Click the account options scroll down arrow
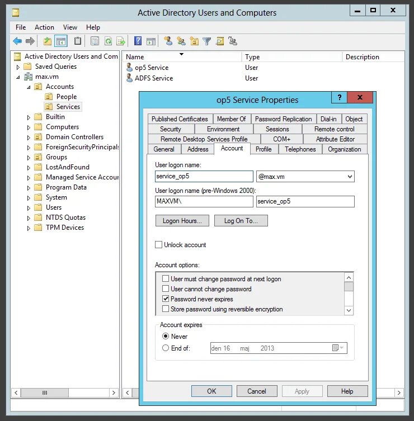This screenshot has width=414, height=421. (349, 310)
